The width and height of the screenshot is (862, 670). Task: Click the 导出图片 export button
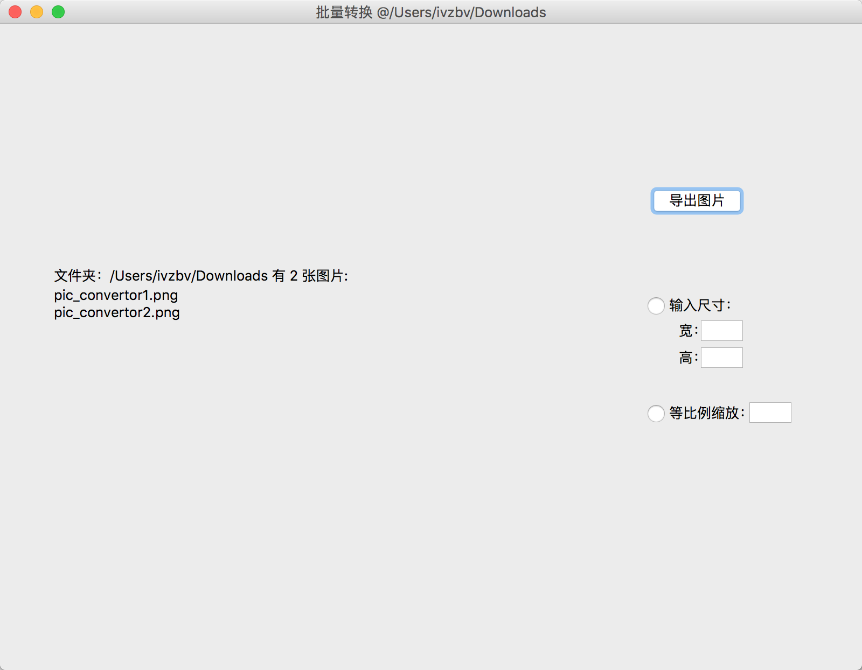tap(697, 200)
